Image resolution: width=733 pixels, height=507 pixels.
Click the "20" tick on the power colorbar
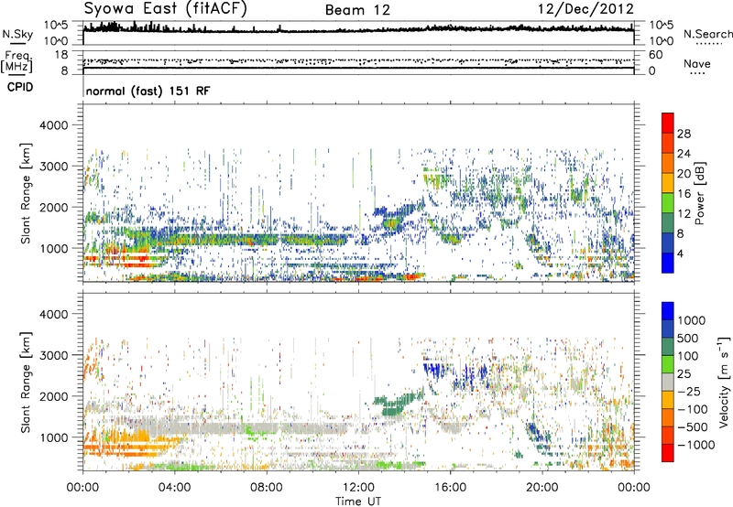(x=684, y=174)
